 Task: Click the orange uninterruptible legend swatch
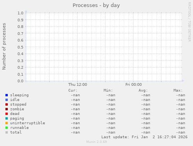7,123
